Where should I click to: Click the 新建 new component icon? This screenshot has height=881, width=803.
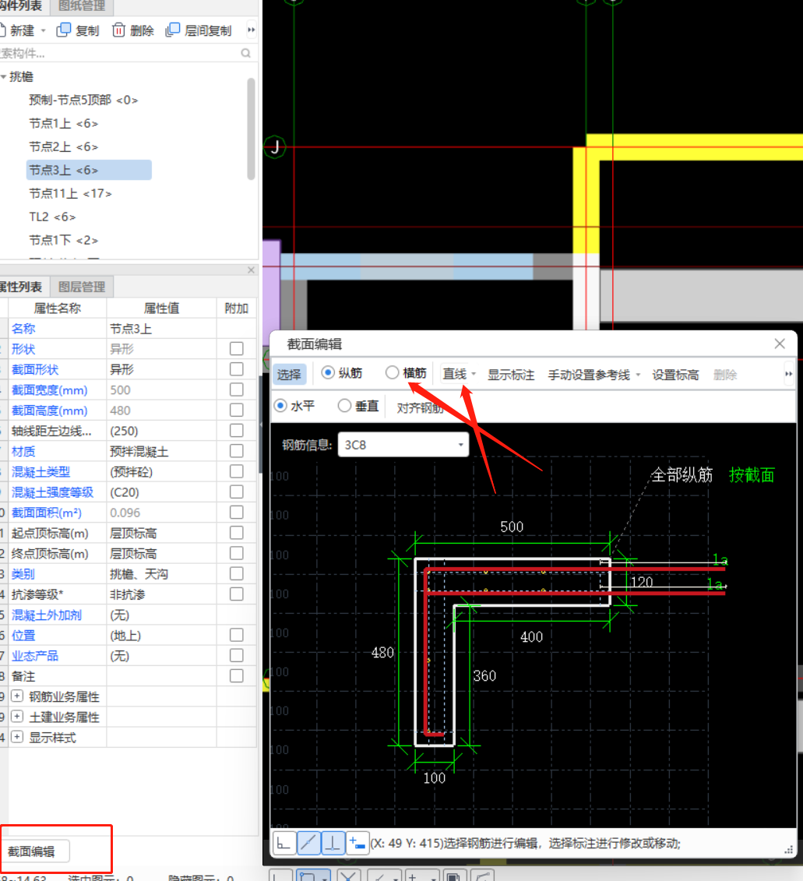pyautogui.click(x=3, y=30)
